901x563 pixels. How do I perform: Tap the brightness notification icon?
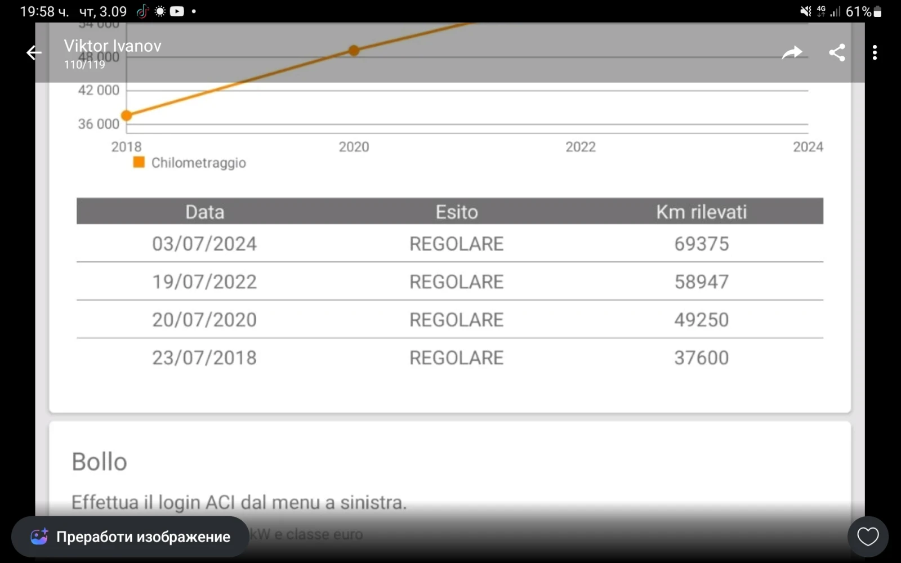pos(160,11)
